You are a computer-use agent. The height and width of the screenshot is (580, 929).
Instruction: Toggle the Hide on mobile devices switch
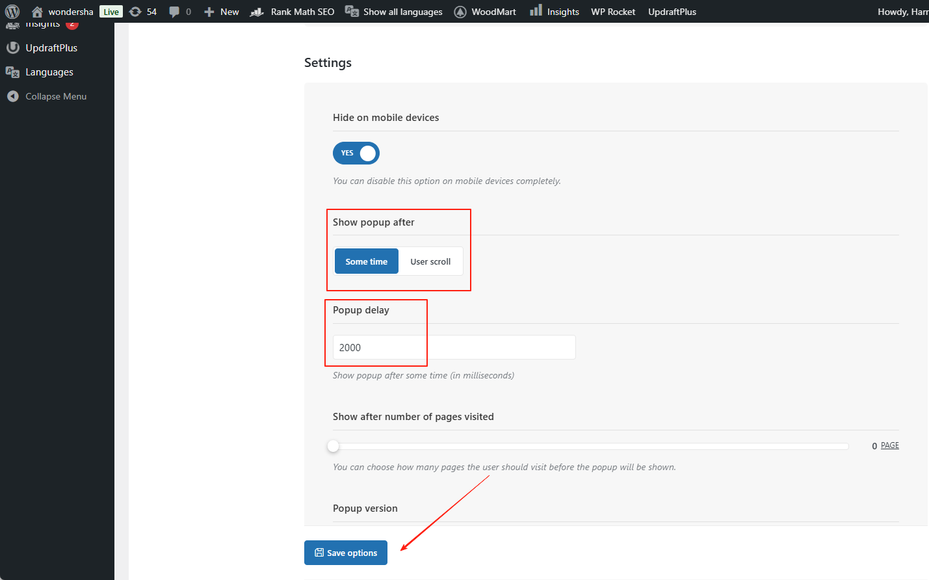click(356, 153)
